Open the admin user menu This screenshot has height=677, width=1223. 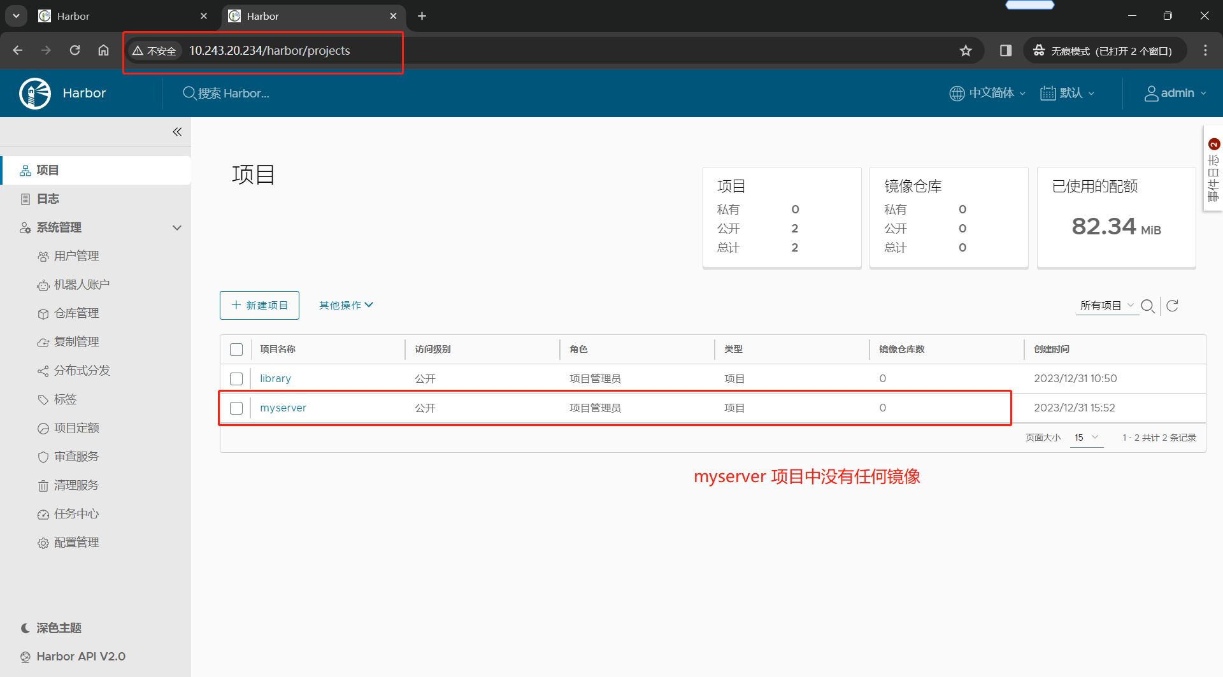tap(1175, 93)
